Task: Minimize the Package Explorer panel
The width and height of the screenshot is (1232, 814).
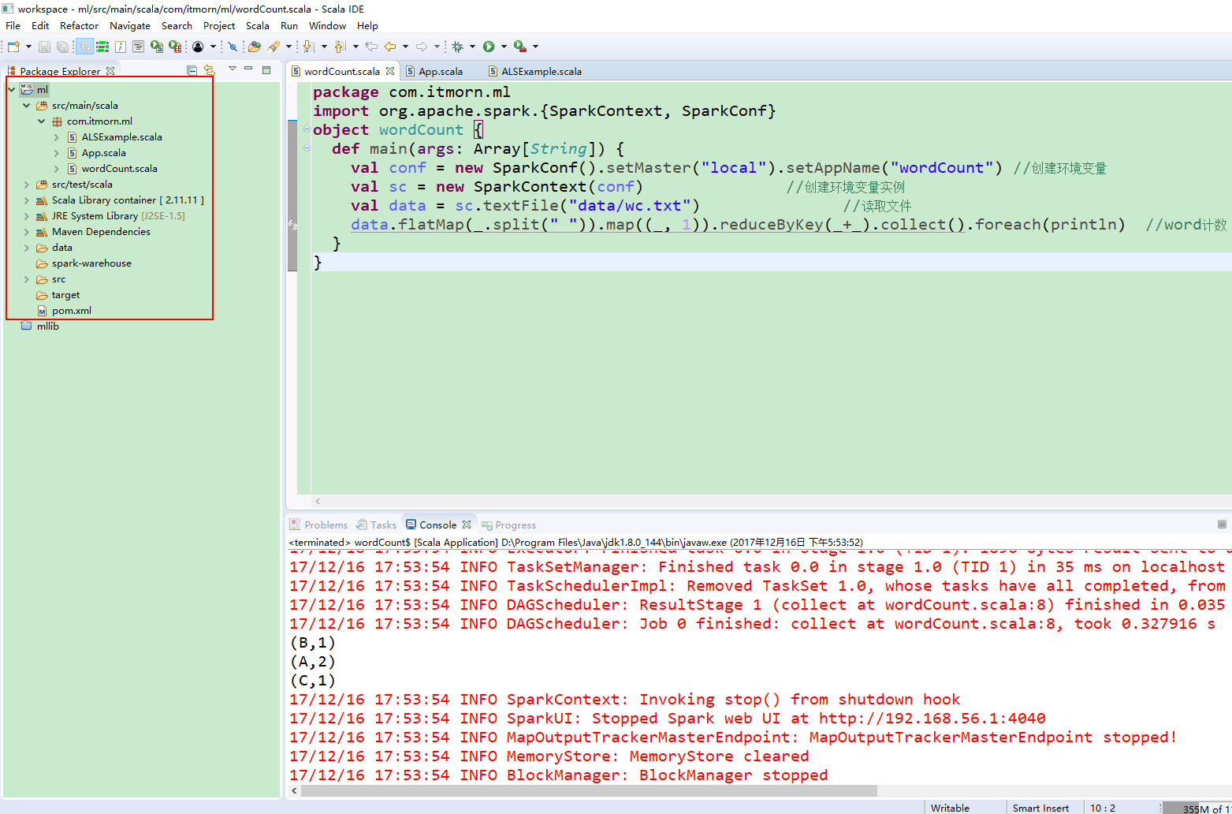Action: [x=248, y=69]
